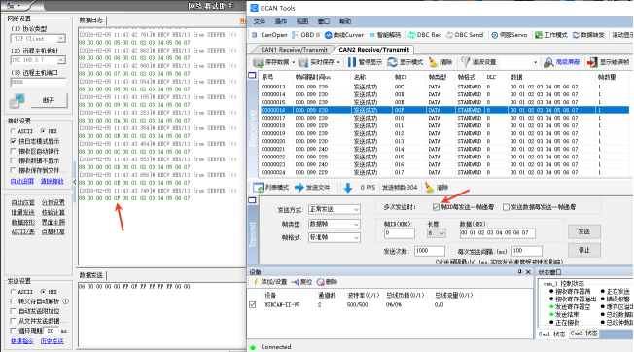Open the File menu in GCAN Tools
The image size is (634, 352).
coord(260,21)
